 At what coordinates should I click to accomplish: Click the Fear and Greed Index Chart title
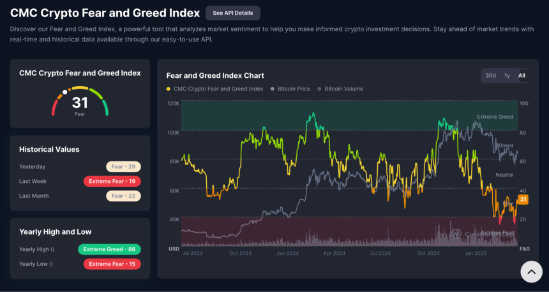coord(215,75)
